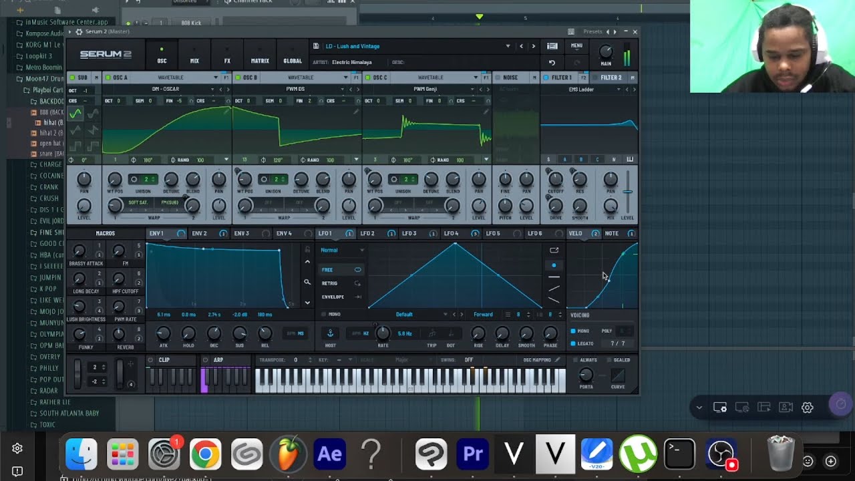Toggle LFO rate BPM HZ button
The width and height of the screenshot is (855, 481).
coord(361,333)
